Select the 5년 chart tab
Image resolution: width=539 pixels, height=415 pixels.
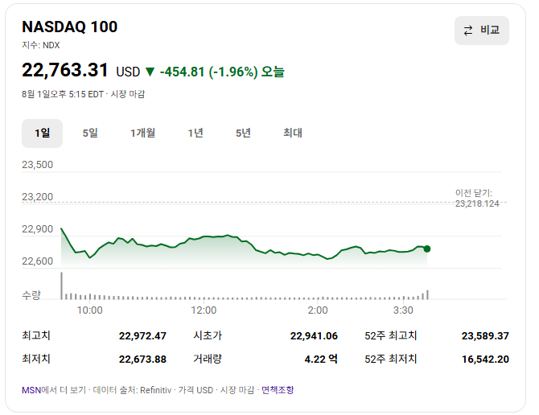[x=243, y=134]
